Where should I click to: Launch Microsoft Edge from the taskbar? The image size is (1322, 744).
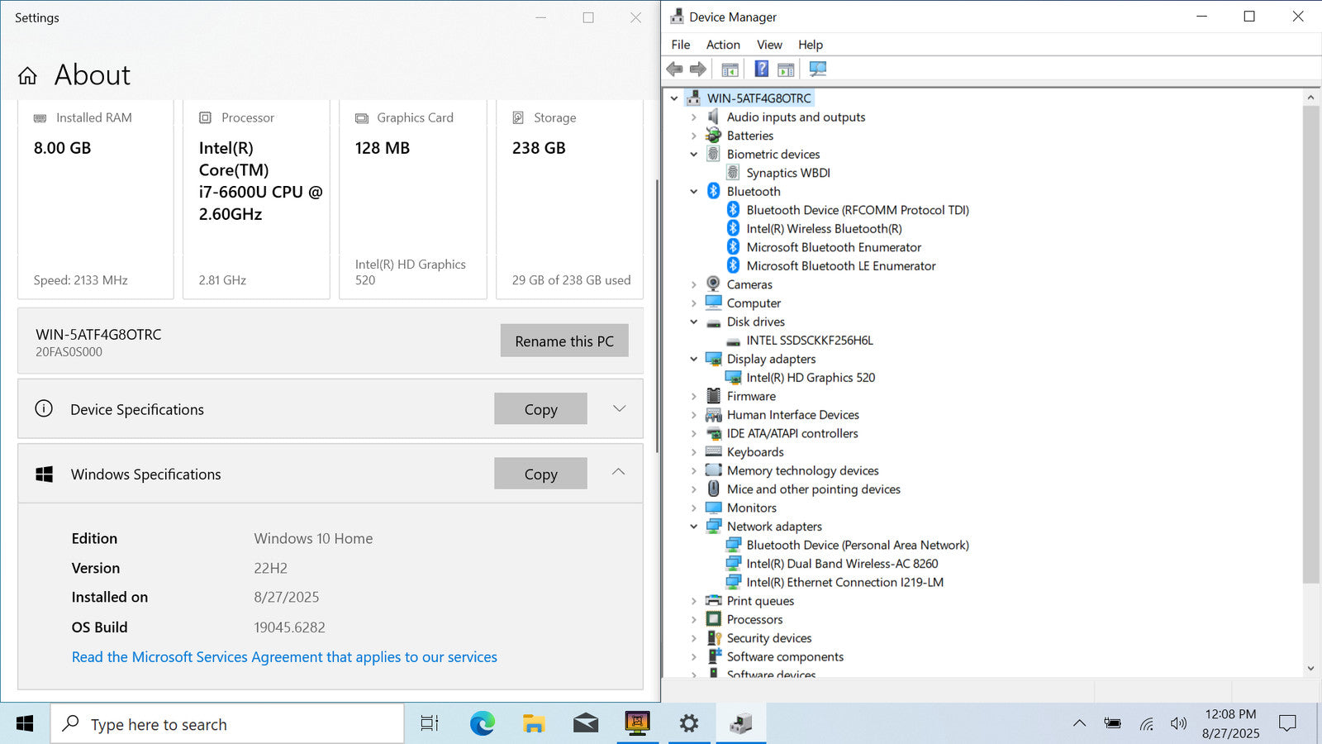(483, 724)
